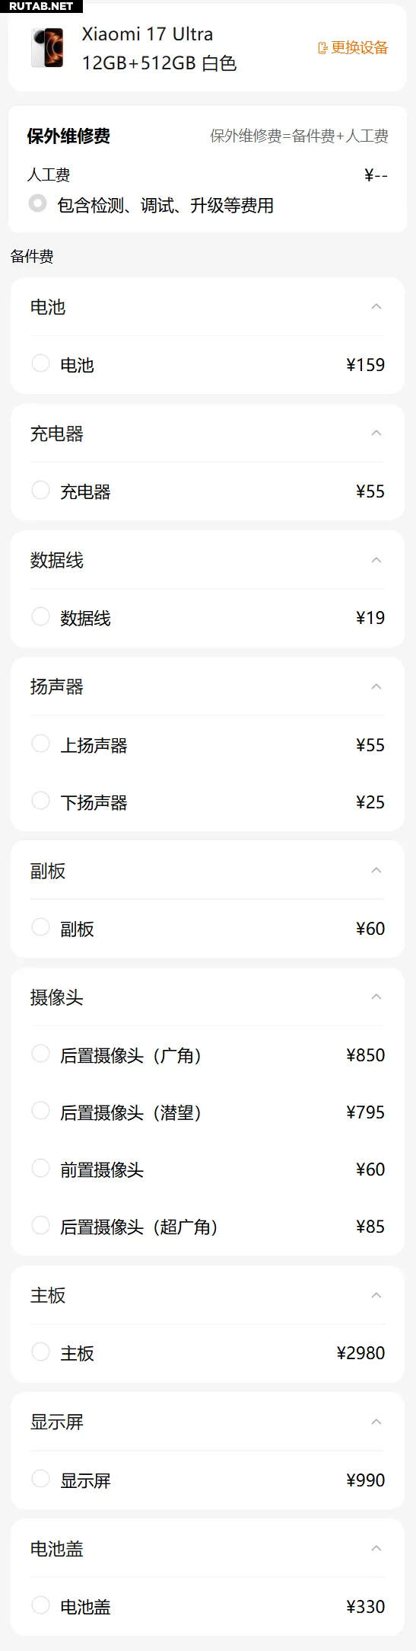
Task: Choose 前置摄像头 ¥60 option
Action: tap(40, 1168)
